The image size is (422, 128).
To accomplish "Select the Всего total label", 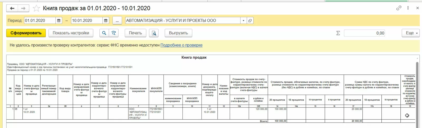I will tap(263, 121).
